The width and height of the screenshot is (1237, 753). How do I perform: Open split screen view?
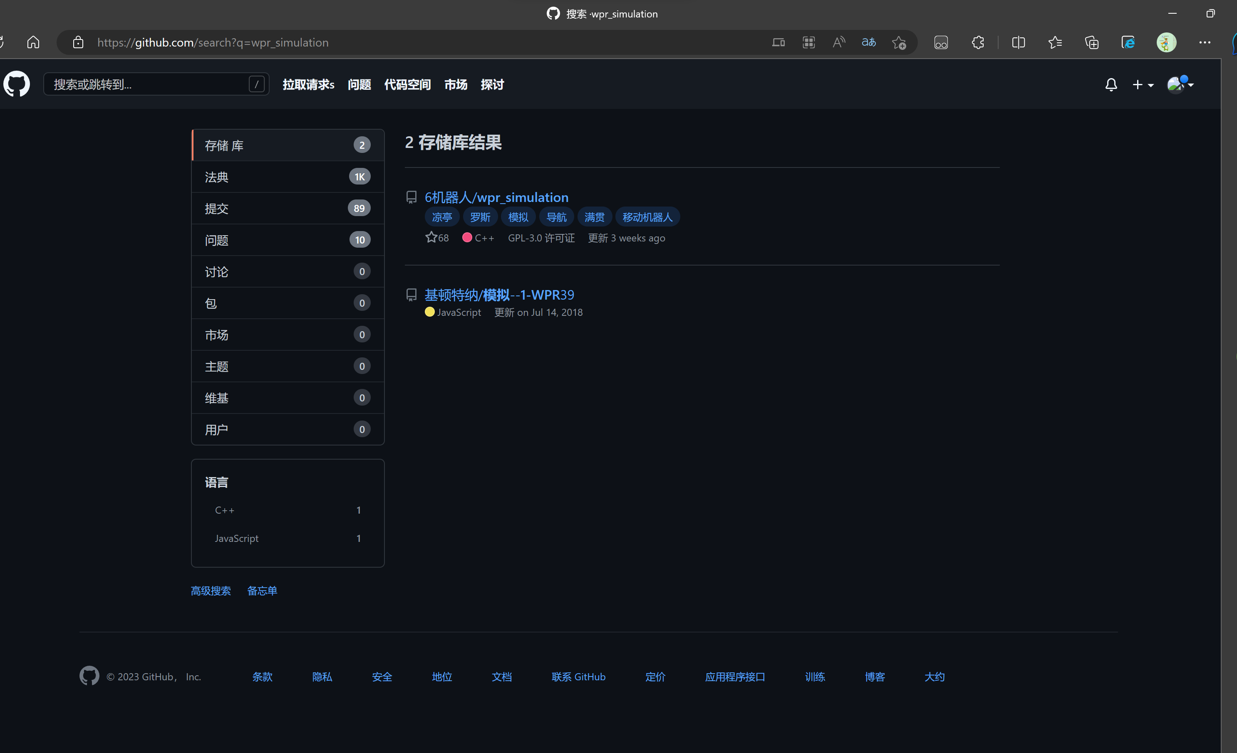(1018, 42)
